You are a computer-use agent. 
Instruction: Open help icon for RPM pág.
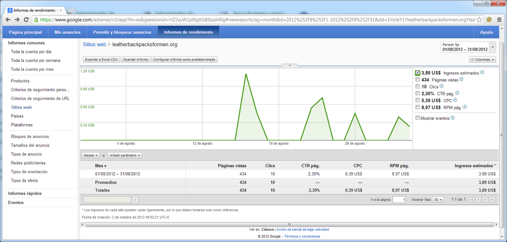coord(465,107)
